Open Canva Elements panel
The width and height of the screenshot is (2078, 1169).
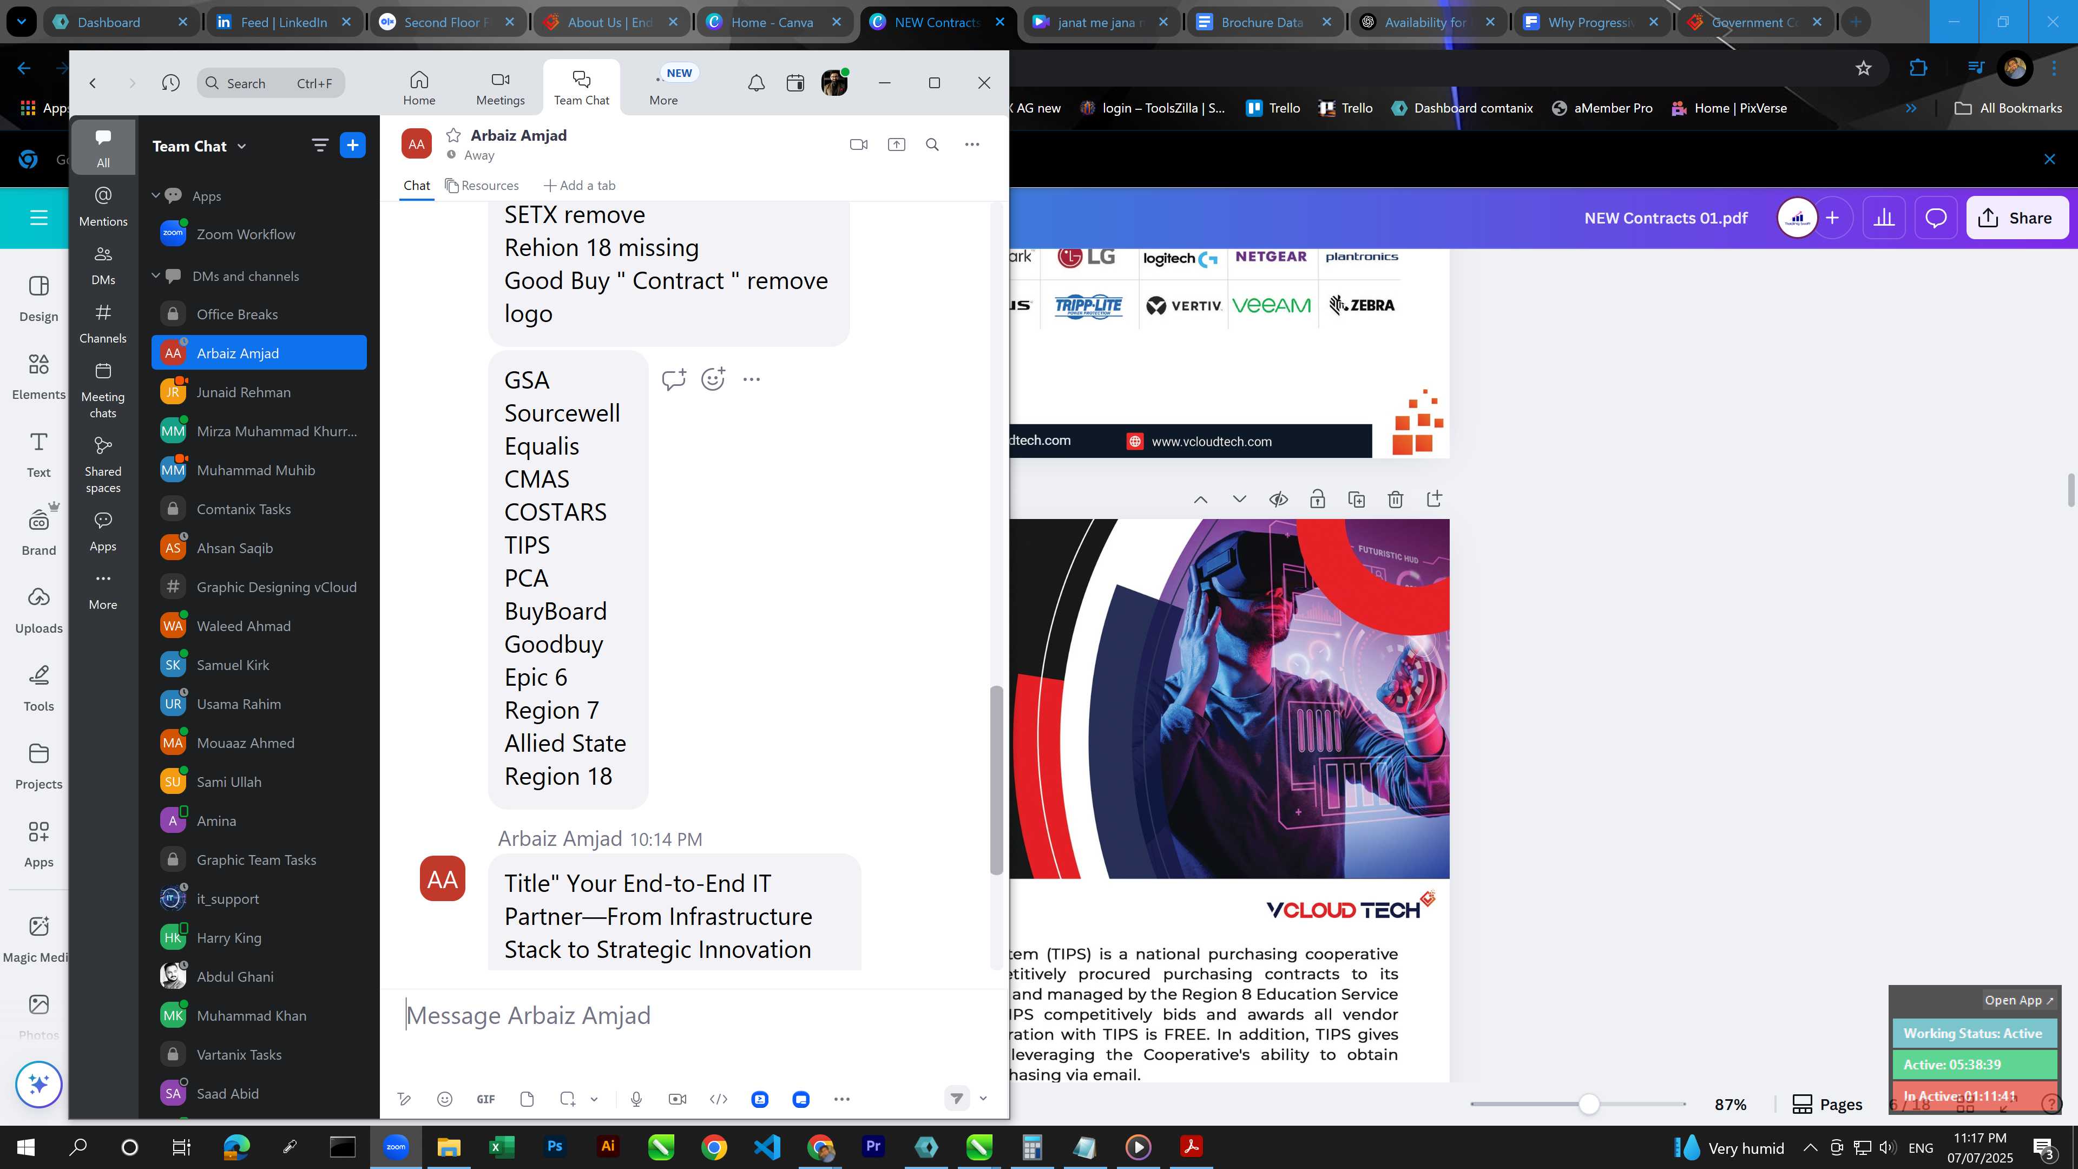(x=38, y=377)
